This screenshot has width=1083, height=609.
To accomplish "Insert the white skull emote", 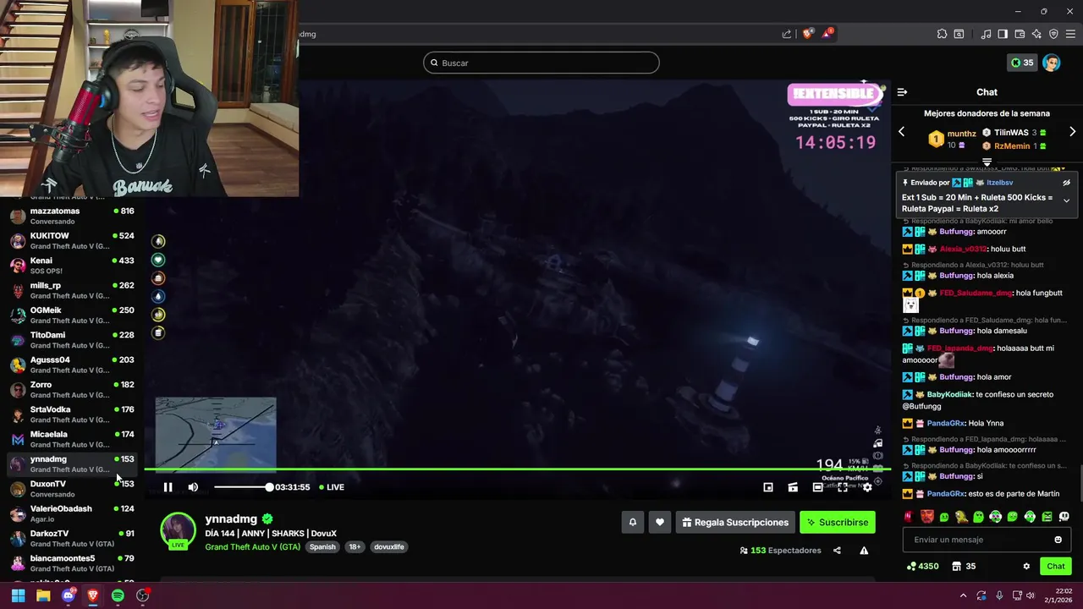I will pos(1064,517).
